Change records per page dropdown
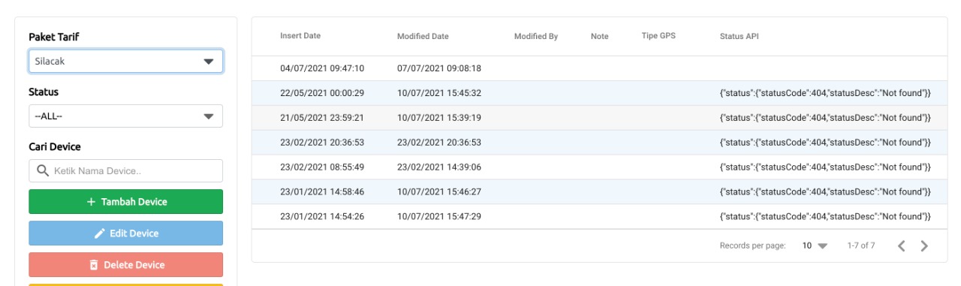This screenshot has height=286, width=961. [x=814, y=246]
